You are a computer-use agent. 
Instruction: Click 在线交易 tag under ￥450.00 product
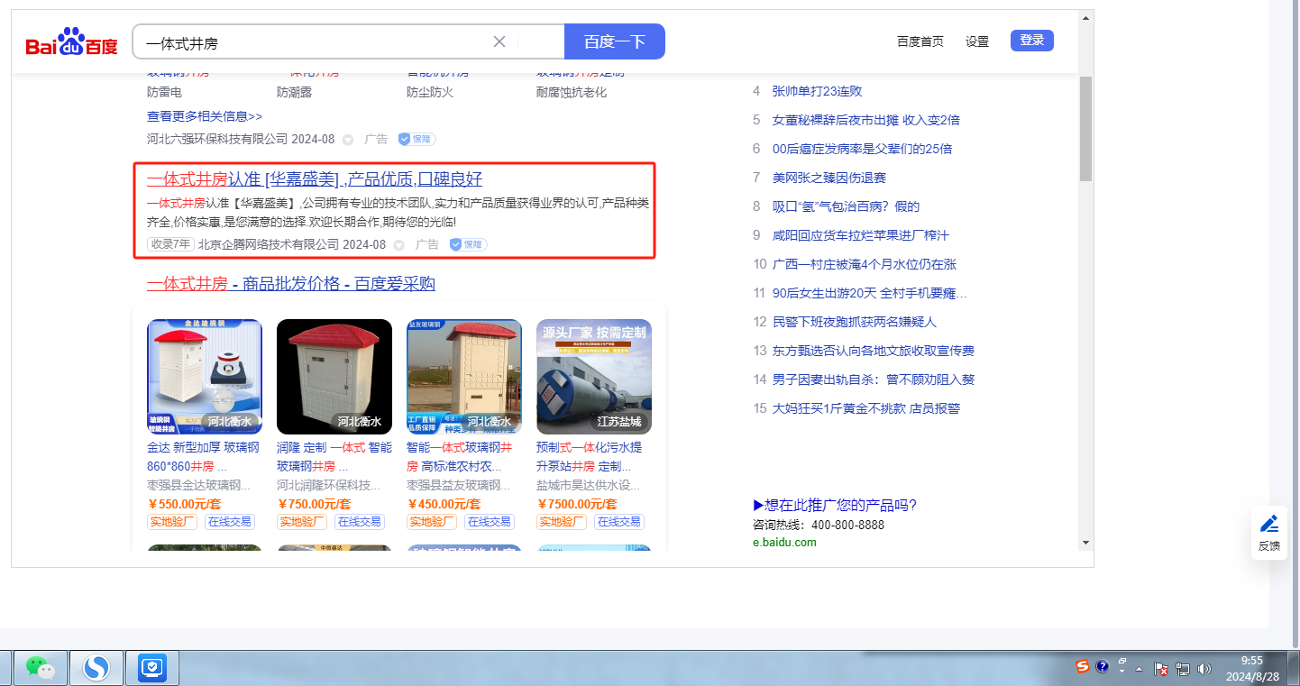pyautogui.click(x=490, y=522)
